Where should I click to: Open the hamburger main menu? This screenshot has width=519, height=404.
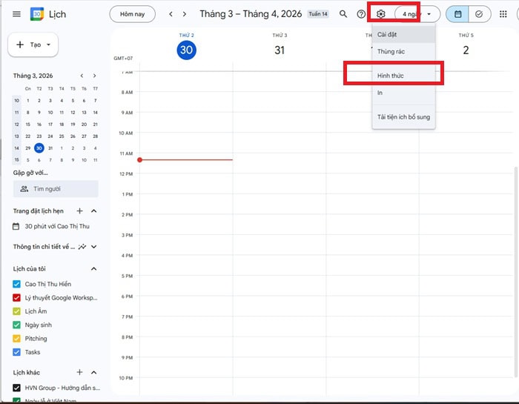(16, 14)
